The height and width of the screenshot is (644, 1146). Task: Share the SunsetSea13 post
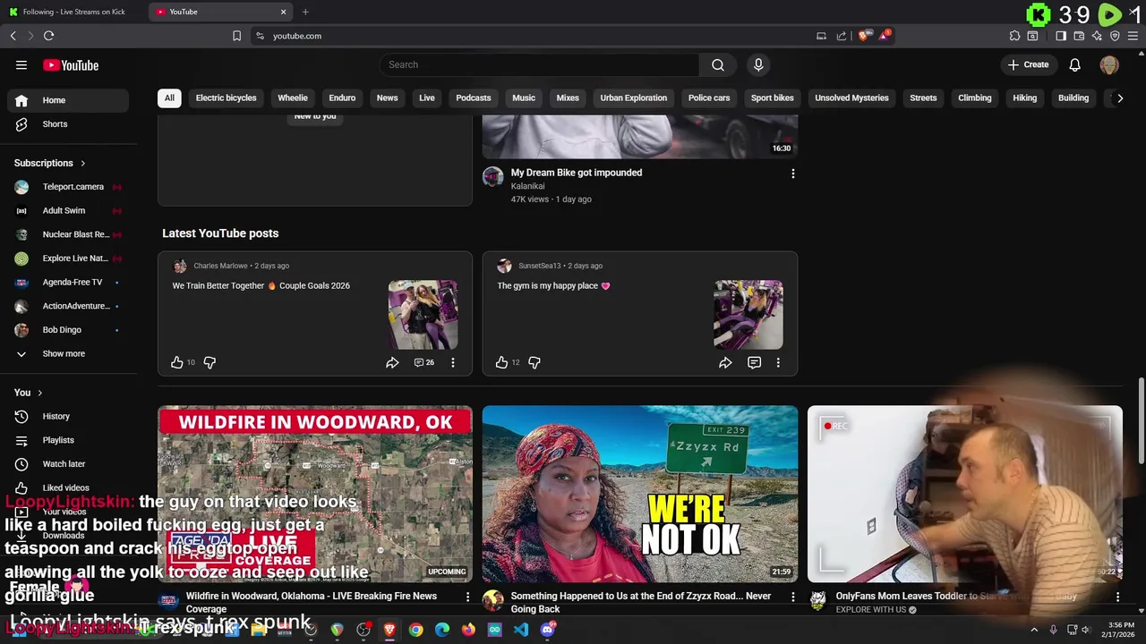(x=725, y=362)
